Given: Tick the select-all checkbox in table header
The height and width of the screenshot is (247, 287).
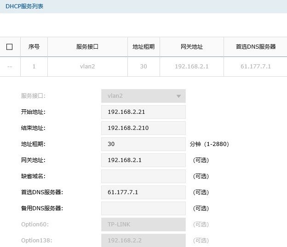Looking at the screenshot, I should (9, 47).
